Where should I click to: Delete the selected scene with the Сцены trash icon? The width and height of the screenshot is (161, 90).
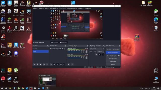coord(37,64)
